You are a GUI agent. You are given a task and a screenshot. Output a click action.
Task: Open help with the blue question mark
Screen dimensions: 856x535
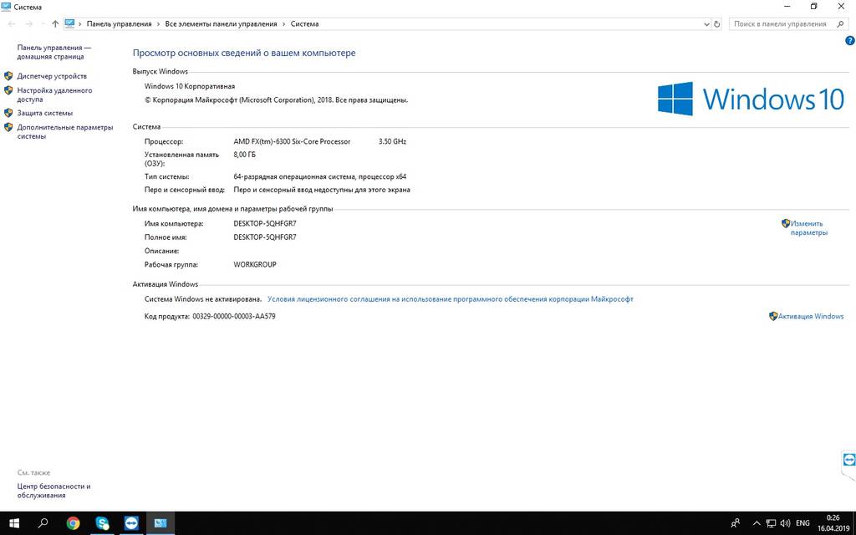click(x=850, y=40)
